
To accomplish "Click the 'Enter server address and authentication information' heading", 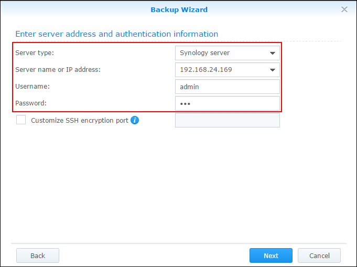I will coord(116,34).
